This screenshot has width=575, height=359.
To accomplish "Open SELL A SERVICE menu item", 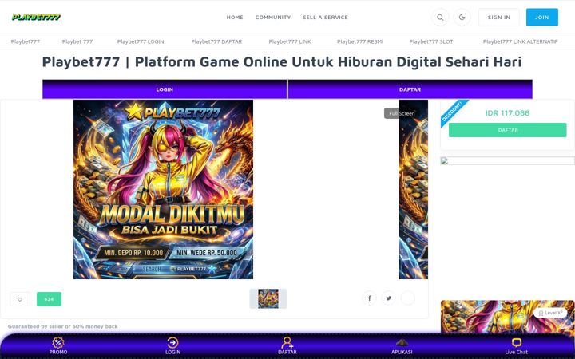I will [x=325, y=18].
